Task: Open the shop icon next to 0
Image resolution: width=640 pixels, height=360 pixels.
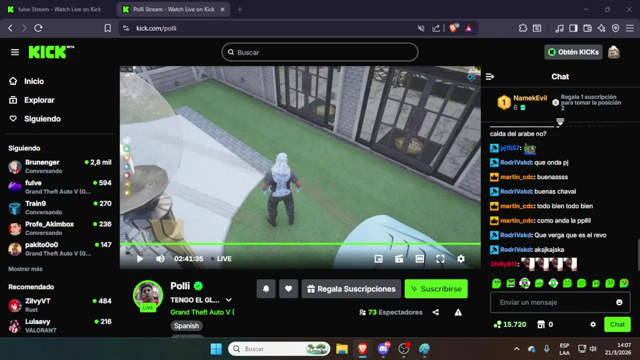Action: [540, 324]
